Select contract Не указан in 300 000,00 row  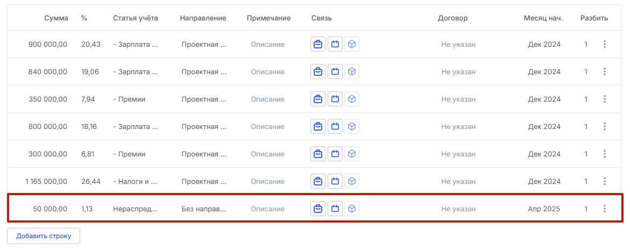coord(458,154)
